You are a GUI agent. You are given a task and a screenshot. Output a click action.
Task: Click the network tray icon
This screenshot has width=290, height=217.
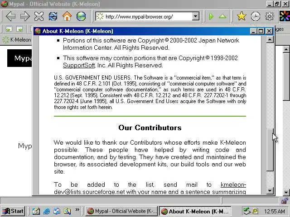click(246, 211)
